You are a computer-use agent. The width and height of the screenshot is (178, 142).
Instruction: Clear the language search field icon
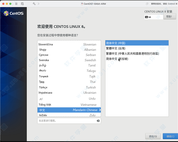click(98, 121)
